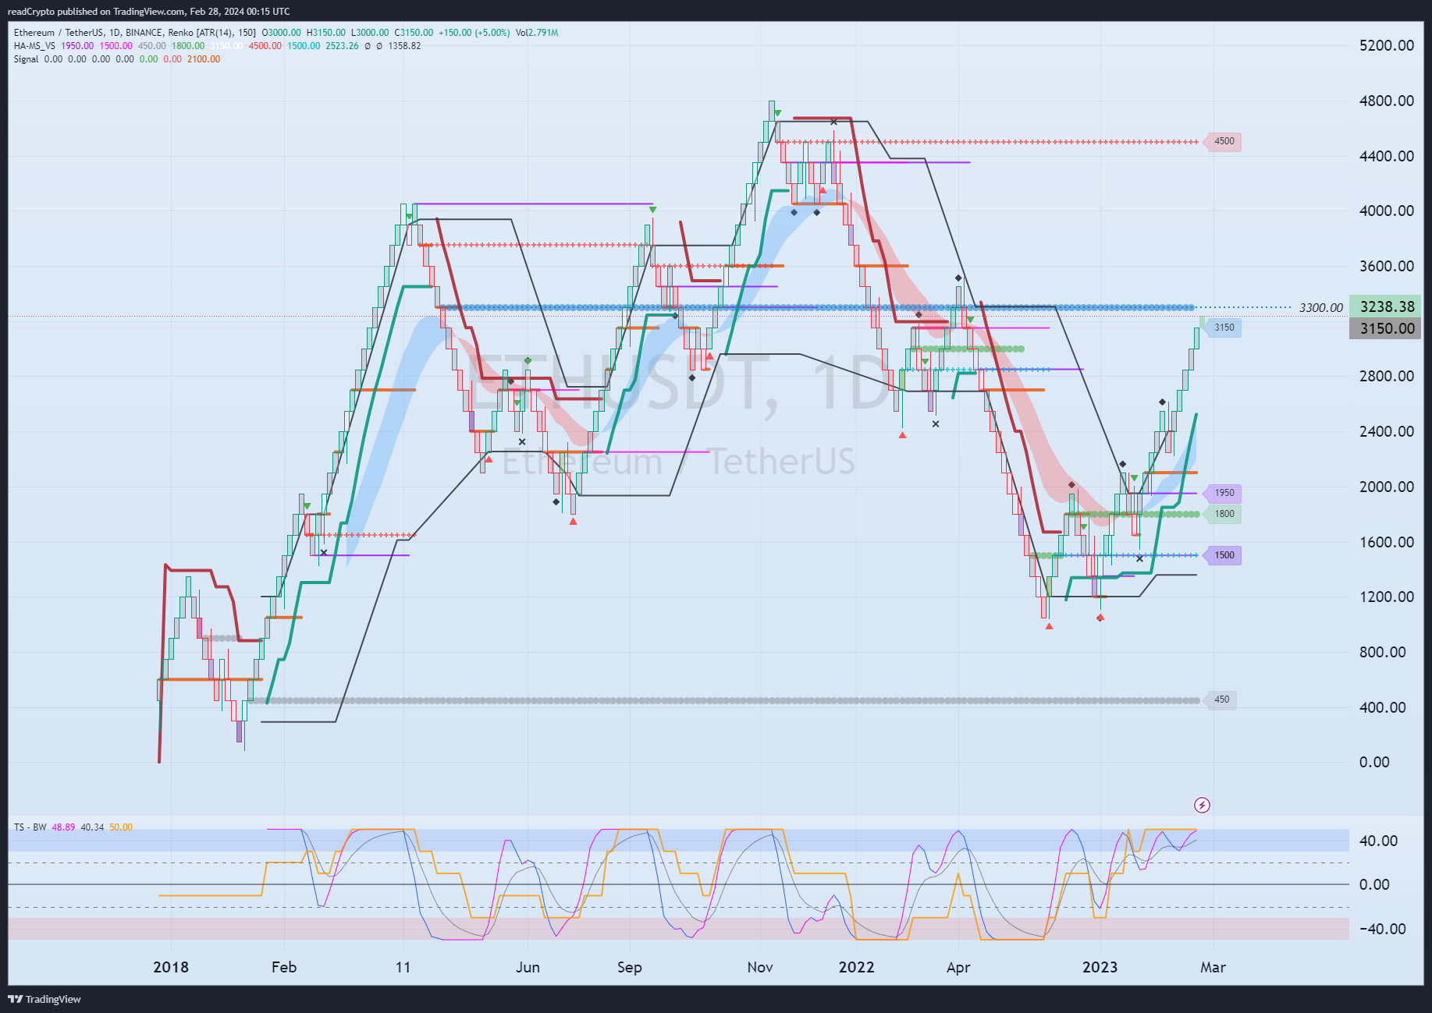This screenshot has height=1013, width=1432.
Task: Click the L3000.00 low value
Action: [370, 33]
